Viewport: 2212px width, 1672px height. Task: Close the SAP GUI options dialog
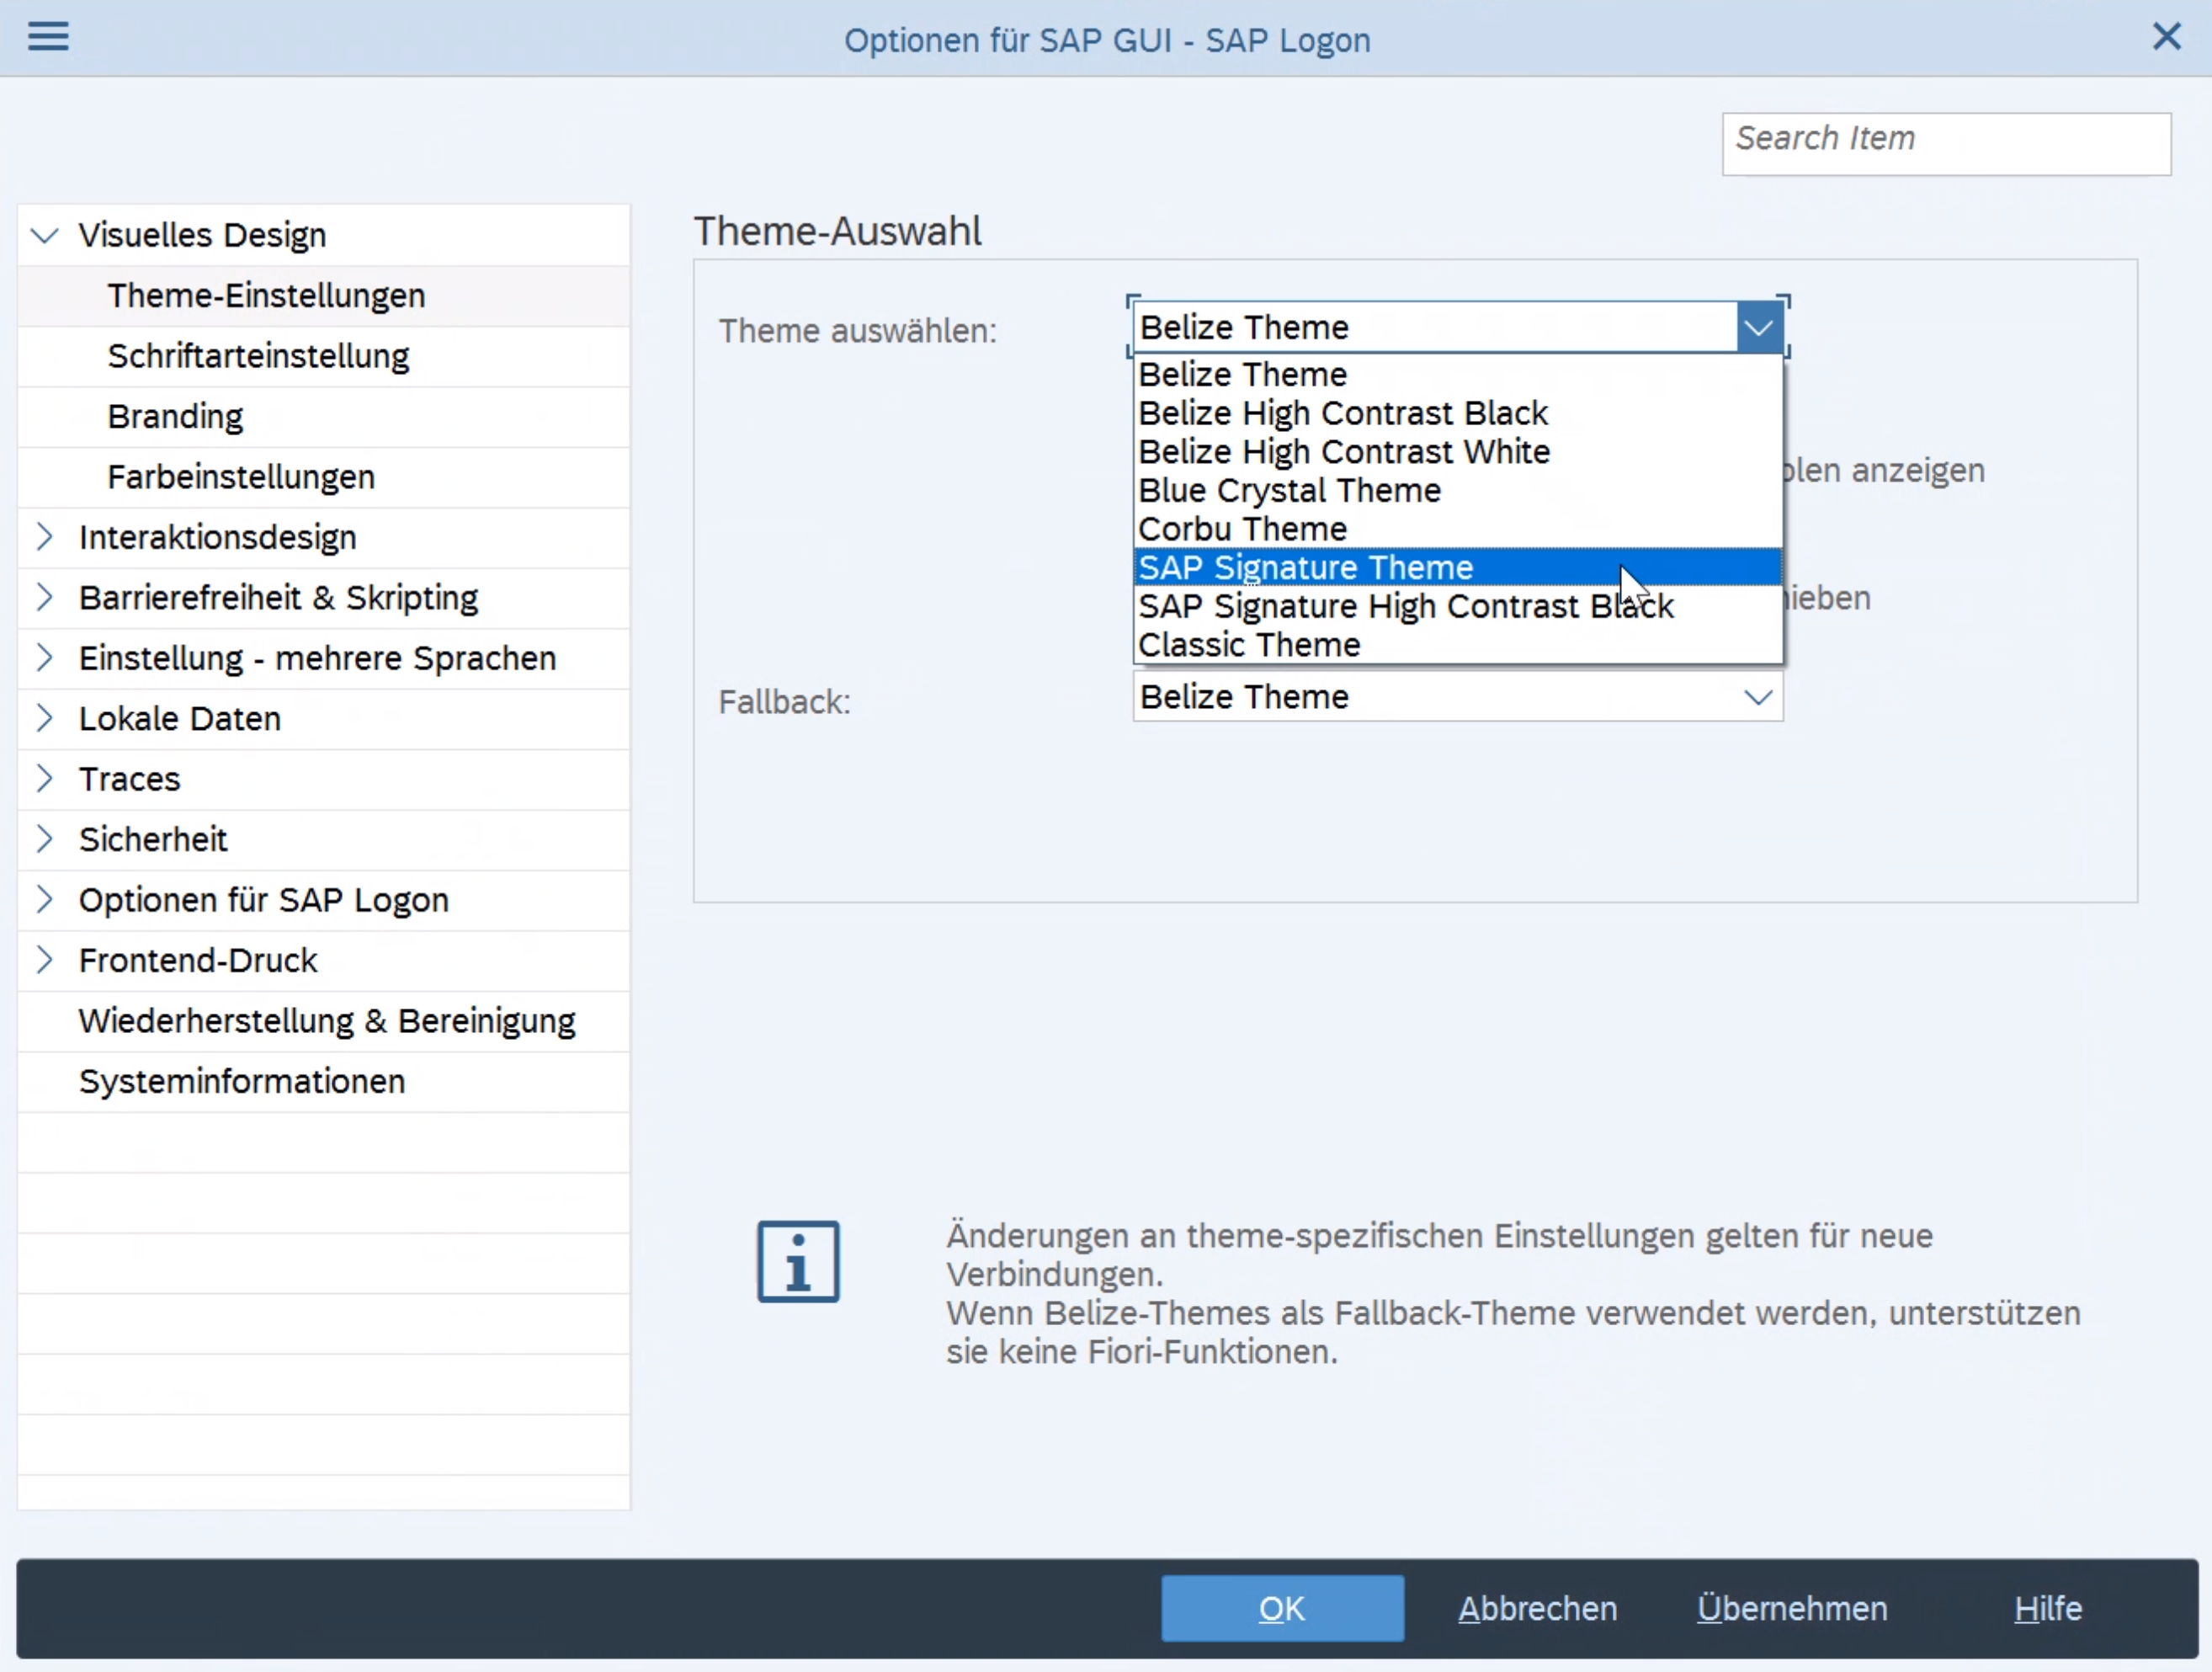click(2167, 37)
